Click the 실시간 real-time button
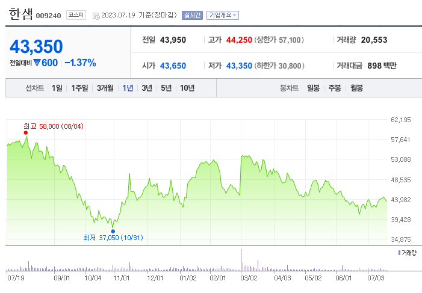Viewport: 422px width, 293px height. click(x=192, y=15)
